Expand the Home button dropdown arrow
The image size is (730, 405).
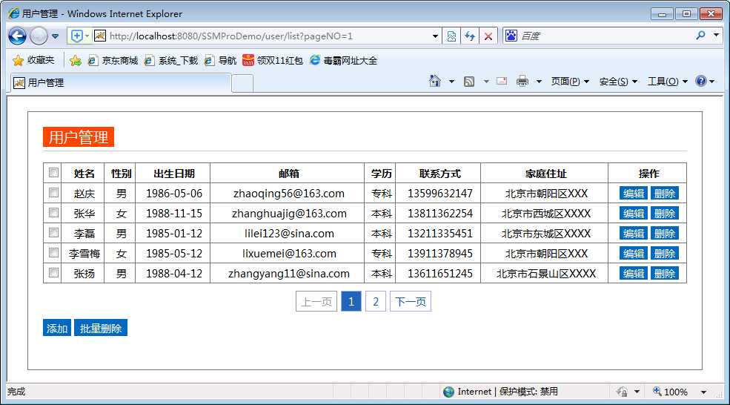pyautogui.click(x=451, y=82)
